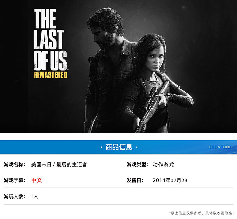
Task: Click the 游戏类型 label
Action: [137, 164]
